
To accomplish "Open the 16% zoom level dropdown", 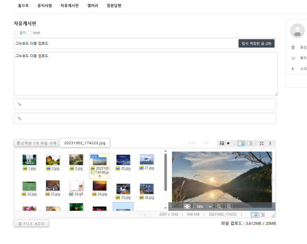I will [210, 207].
